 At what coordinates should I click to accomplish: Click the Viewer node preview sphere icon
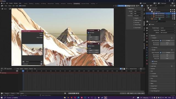(99, 43)
